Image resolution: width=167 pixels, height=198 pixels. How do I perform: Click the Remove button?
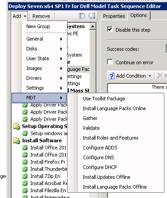pyautogui.click(x=41, y=16)
